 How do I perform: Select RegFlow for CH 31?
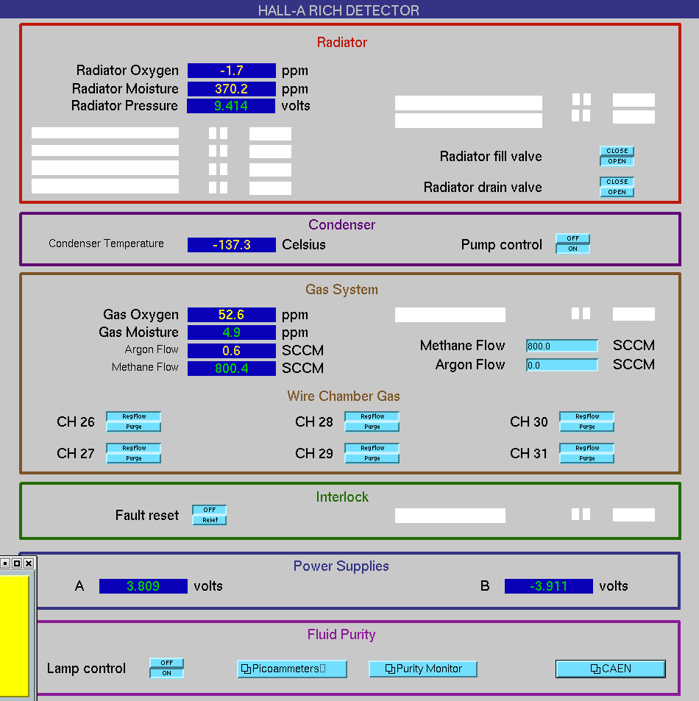(586, 449)
